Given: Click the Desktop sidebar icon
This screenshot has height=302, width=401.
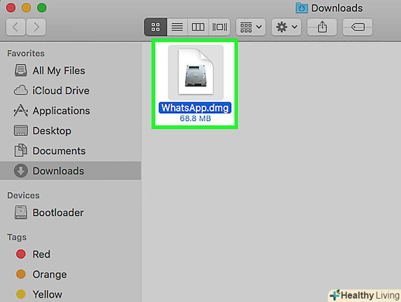Looking at the screenshot, I should click(x=21, y=130).
